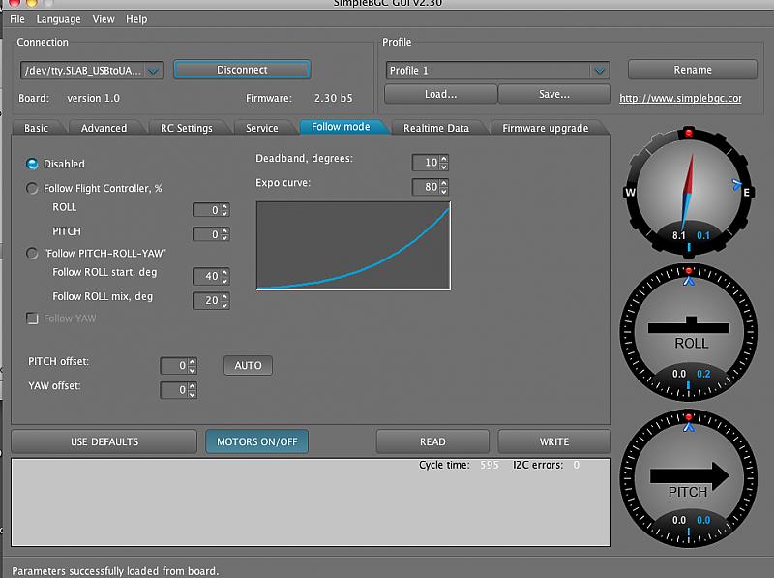Click the Save... profile button
The image size is (774, 578).
(x=554, y=94)
